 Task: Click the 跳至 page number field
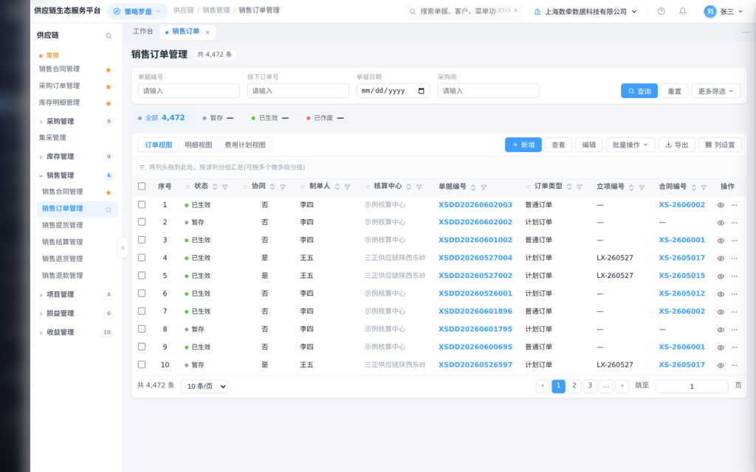tap(692, 386)
